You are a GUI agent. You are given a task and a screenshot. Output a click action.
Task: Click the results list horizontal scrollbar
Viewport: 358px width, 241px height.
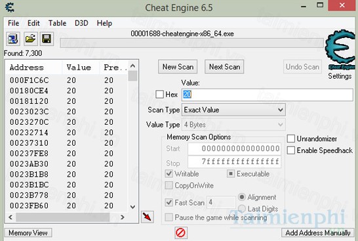pyautogui.click(x=63, y=217)
